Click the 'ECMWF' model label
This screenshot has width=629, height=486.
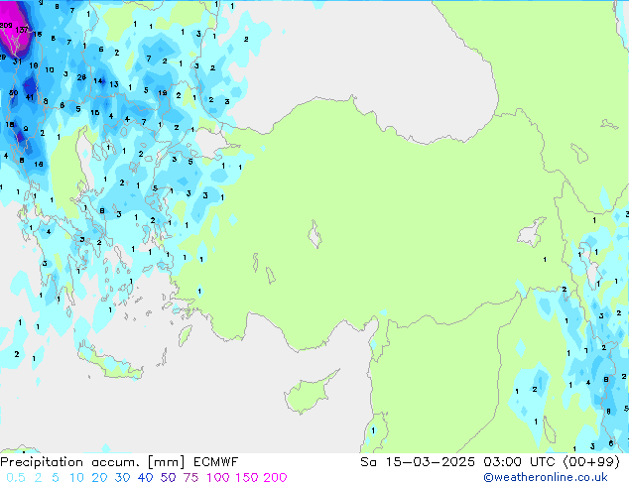(216, 462)
